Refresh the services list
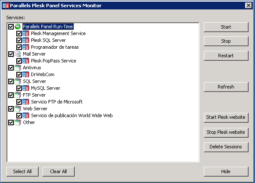This screenshot has height=183, width=255. 226,87
